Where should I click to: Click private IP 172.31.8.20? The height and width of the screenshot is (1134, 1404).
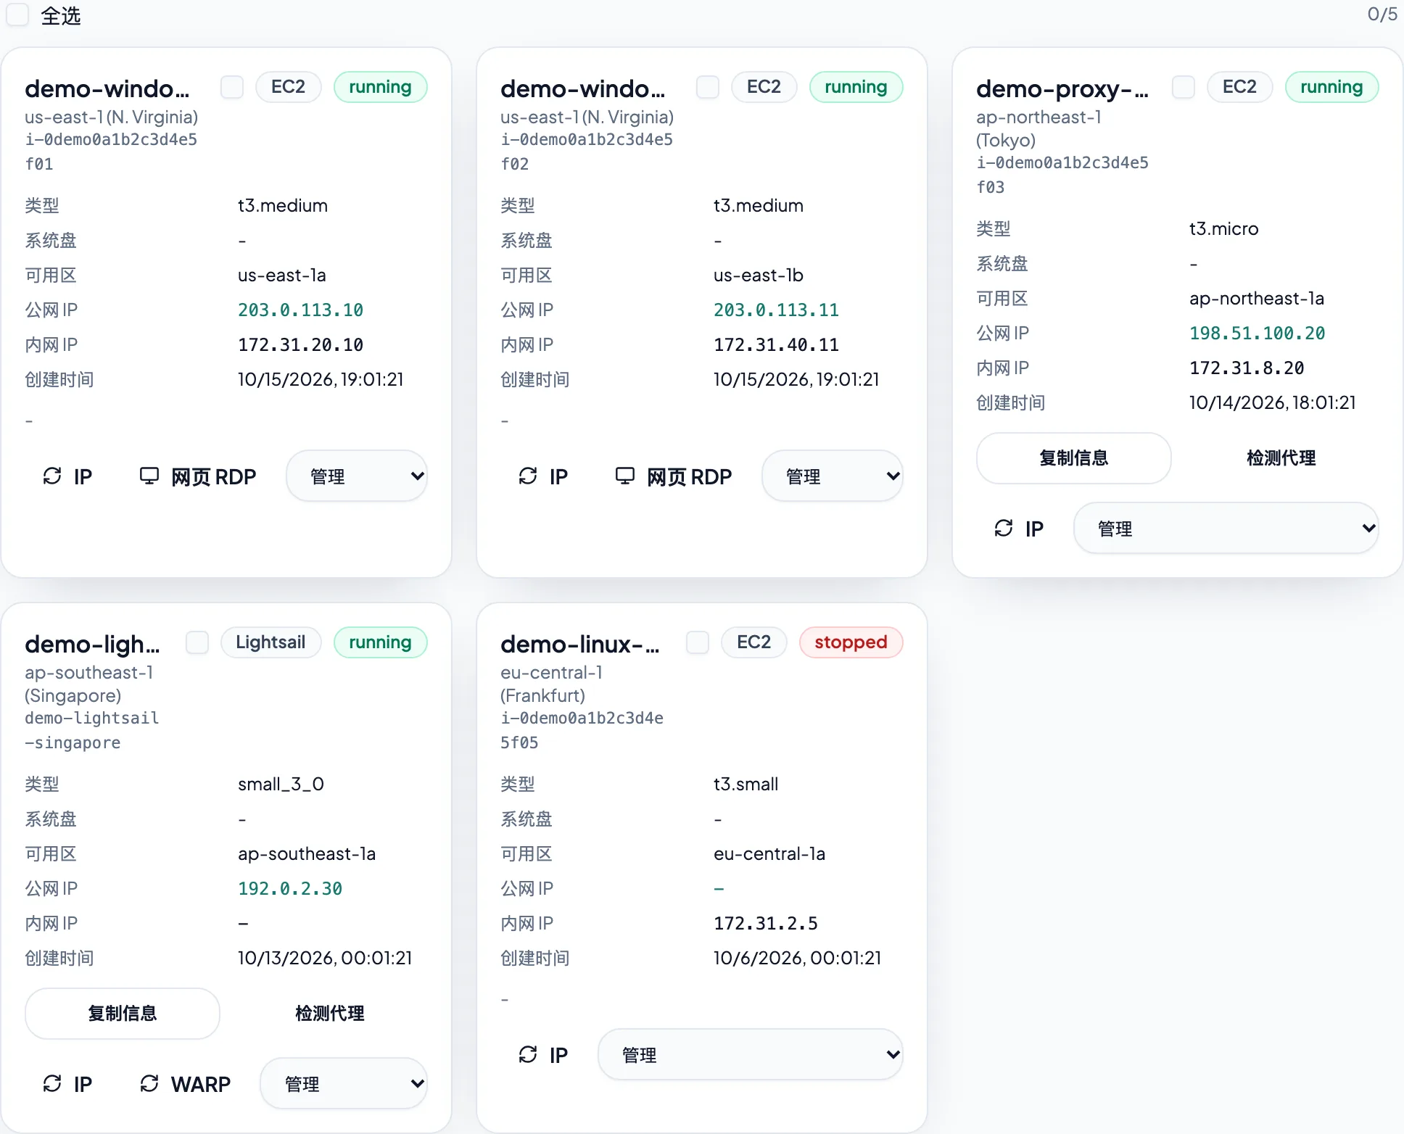pyautogui.click(x=1247, y=368)
